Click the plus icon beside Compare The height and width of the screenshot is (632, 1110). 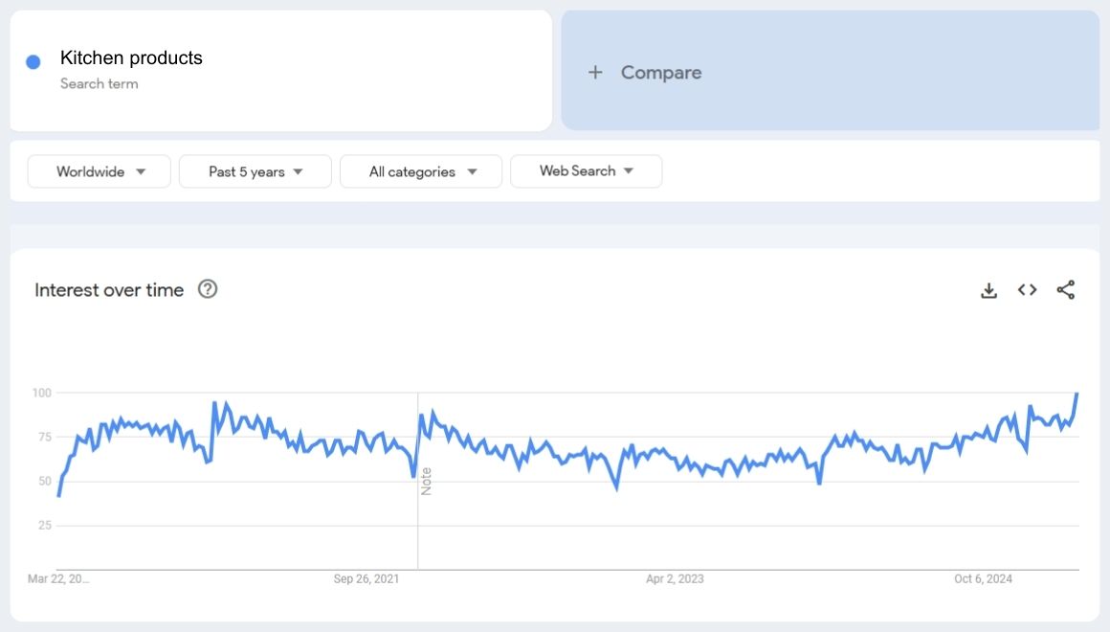(x=595, y=73)
